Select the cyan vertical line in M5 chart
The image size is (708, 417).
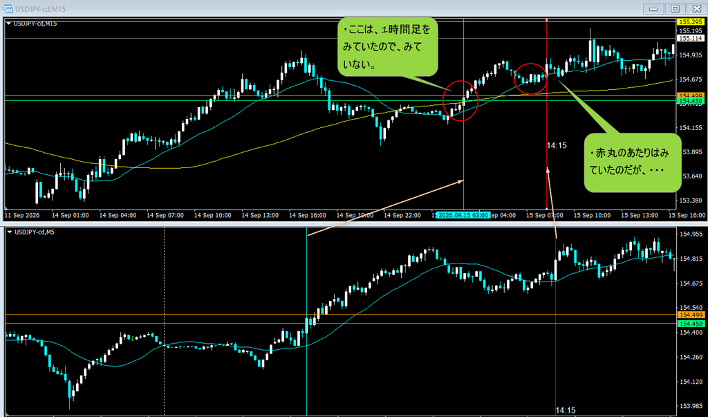pos(306,322)
